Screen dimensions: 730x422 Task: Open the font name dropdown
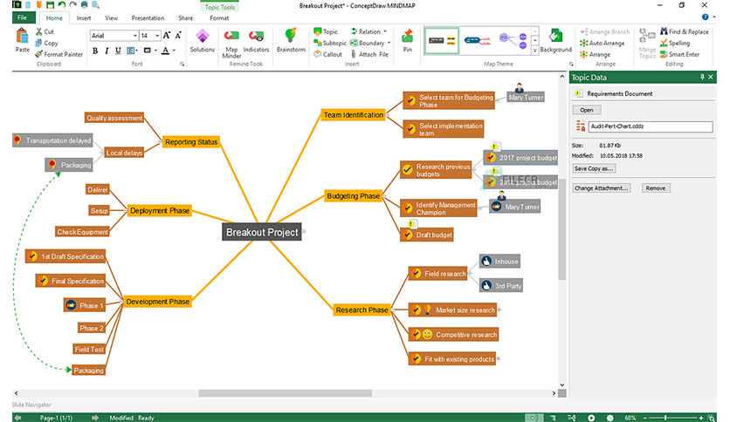click(135, 36)
